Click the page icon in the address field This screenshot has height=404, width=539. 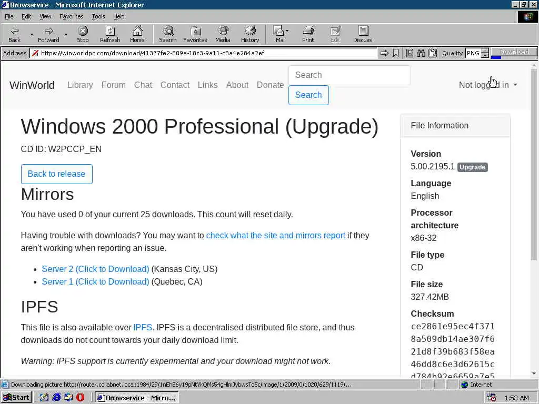[x=35, y=53]
